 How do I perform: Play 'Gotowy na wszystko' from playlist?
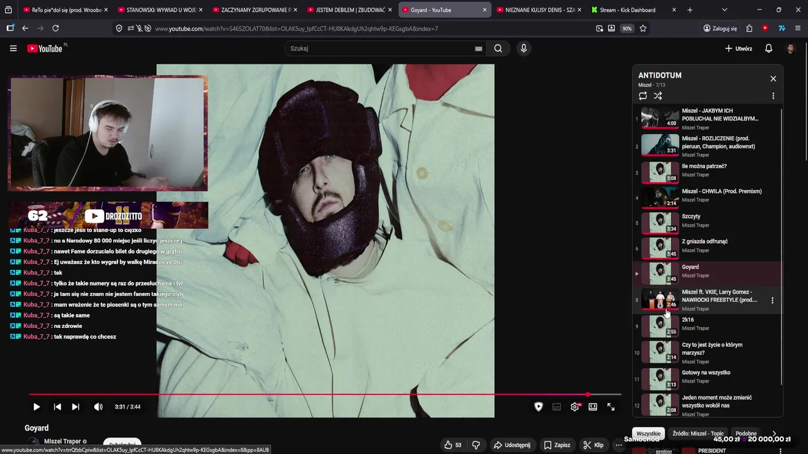point(708,379)
